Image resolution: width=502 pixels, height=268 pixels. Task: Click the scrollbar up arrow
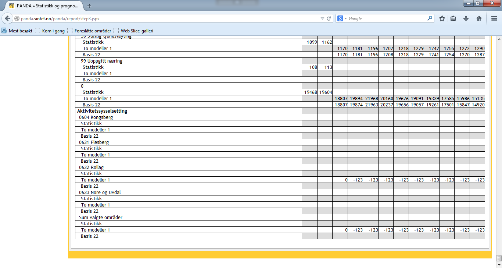[x=499, y=38]
